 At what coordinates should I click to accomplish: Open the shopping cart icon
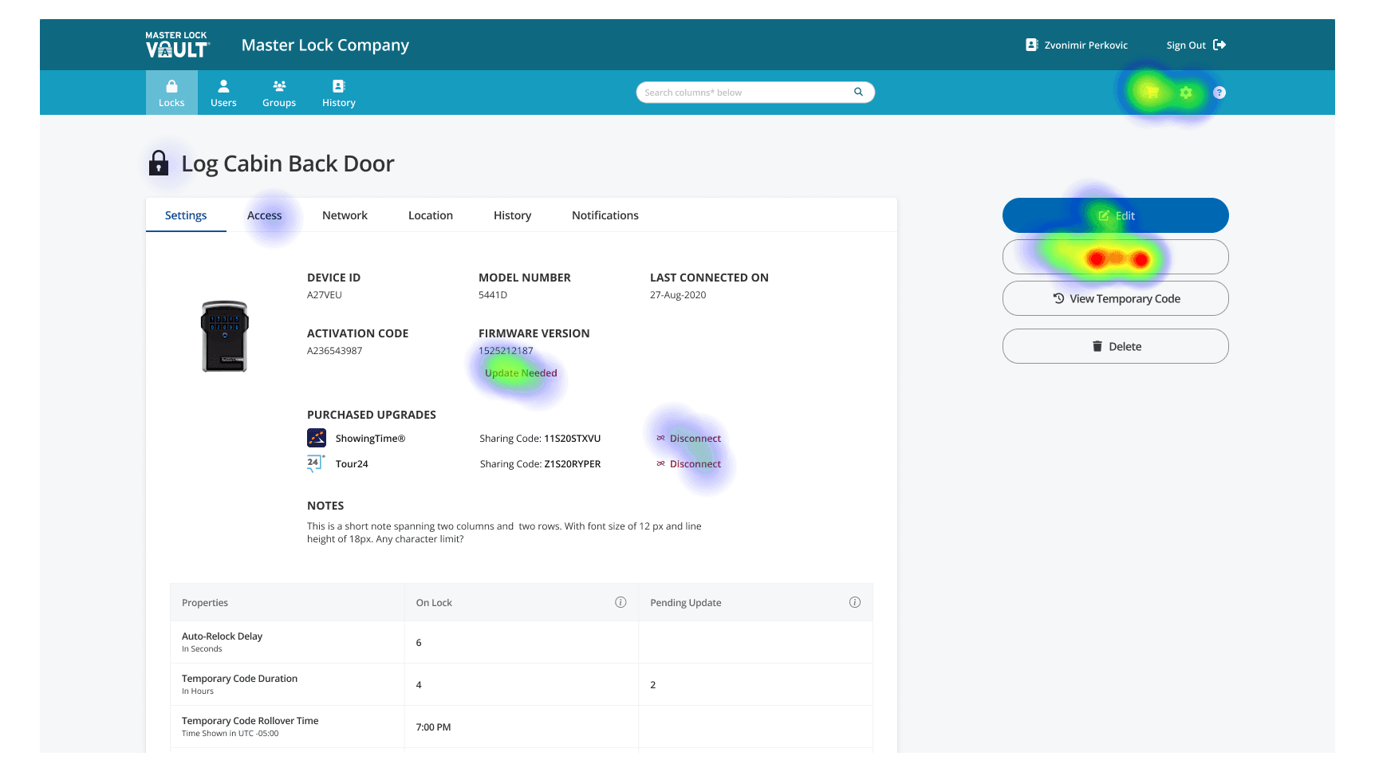coord(1151,93)
